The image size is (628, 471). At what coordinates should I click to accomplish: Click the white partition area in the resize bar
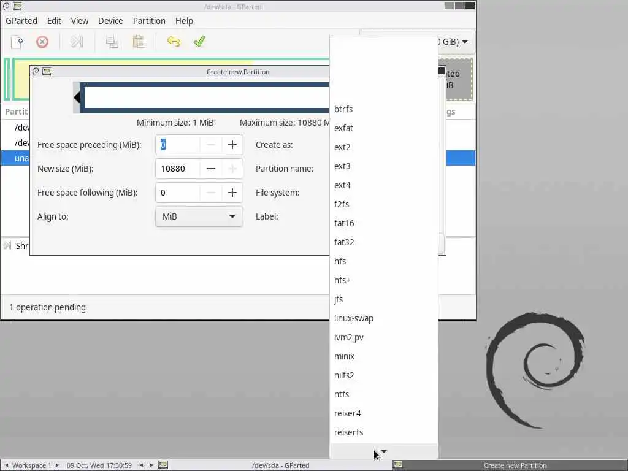207,98
